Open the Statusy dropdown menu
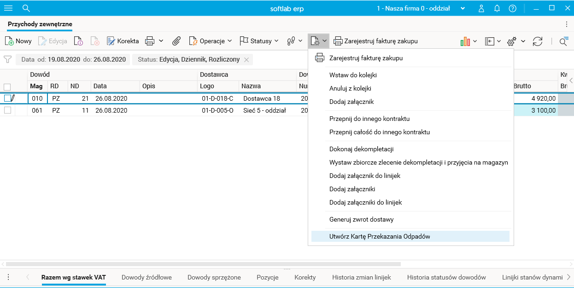574x291 pixels. [259, 41]
